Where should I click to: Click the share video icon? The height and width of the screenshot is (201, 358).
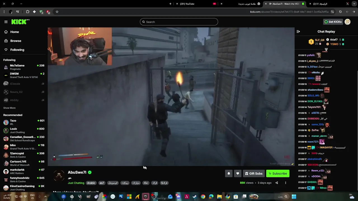coord(277,183)
